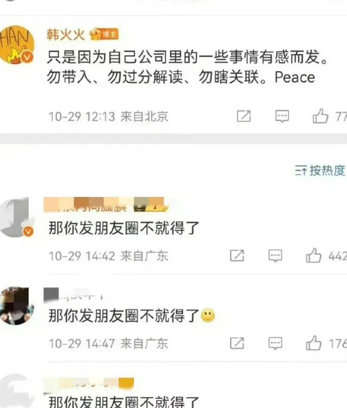Open 韩火火's HAN profile avatar

coord(17,45)
